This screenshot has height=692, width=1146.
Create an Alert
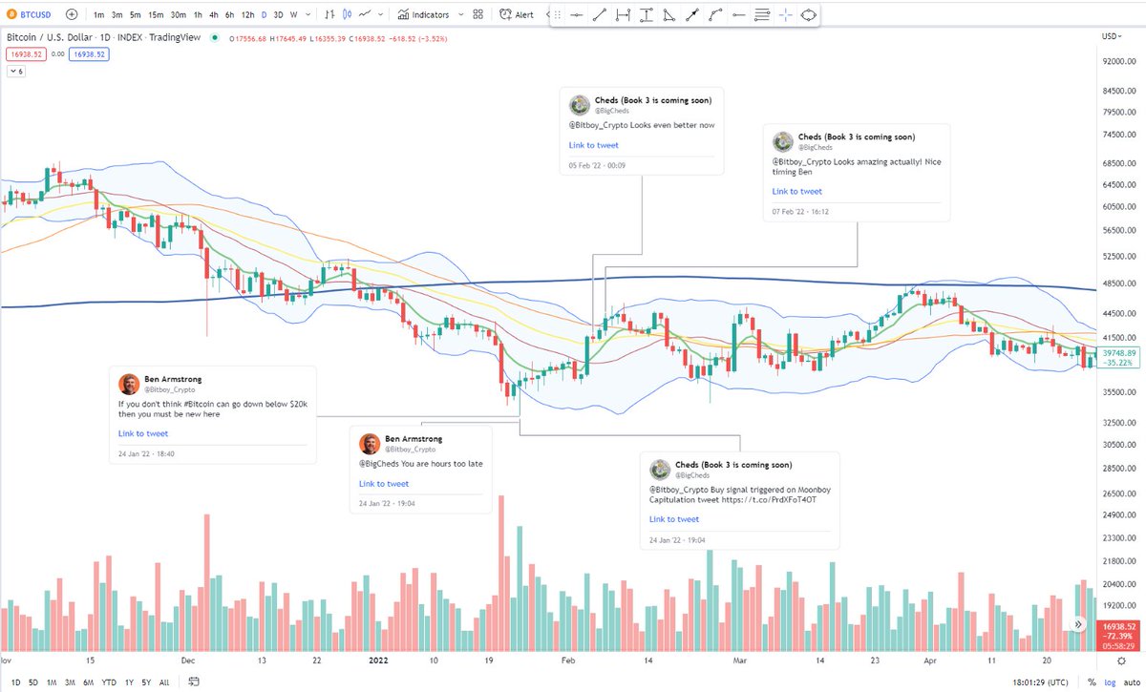point(517,15)
